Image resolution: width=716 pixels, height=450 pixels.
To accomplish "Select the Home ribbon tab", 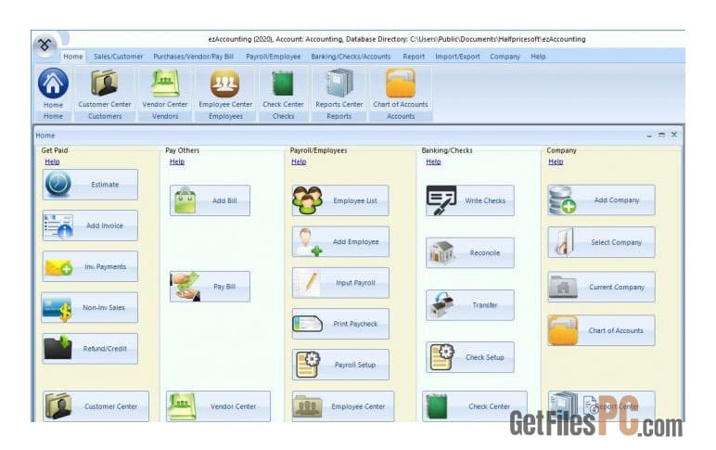I will 73,57.
